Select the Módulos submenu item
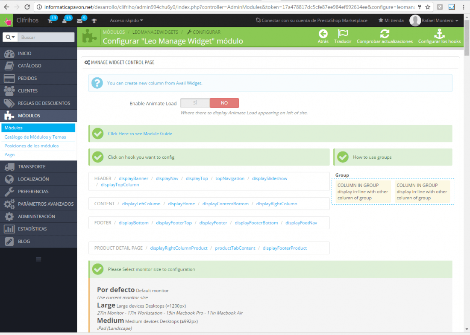Image resolution: width=470 pixels, height=335 pixels. [38, 128]
